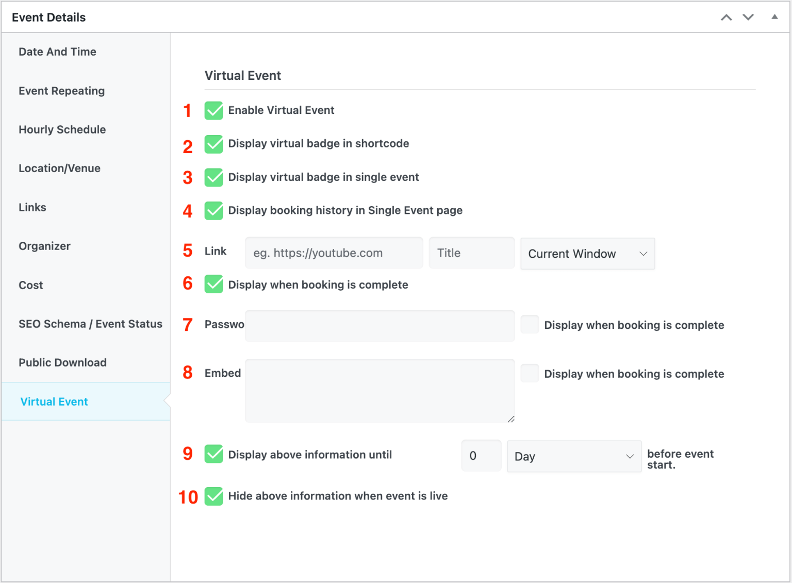
Task: Go to the Organizer settings
Action: tap(44, 246)
